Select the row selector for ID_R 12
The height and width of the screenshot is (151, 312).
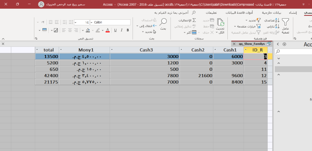click(x=270, y=75)
